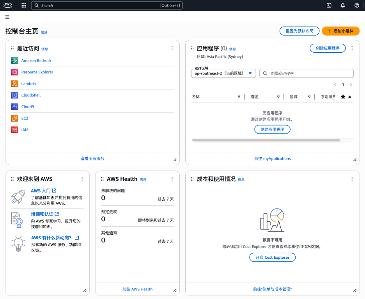
Task: Click 添加小组件 button
Action: point(340,31)
